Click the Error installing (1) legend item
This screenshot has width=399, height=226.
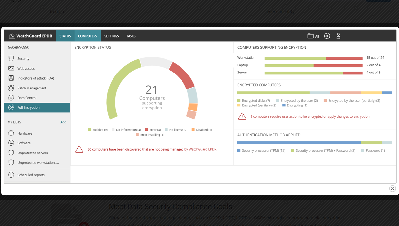point(150,135)
